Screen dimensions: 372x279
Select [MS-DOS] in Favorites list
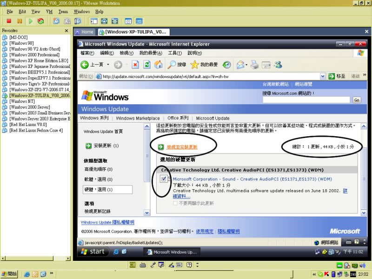click(x=18, y=38)
